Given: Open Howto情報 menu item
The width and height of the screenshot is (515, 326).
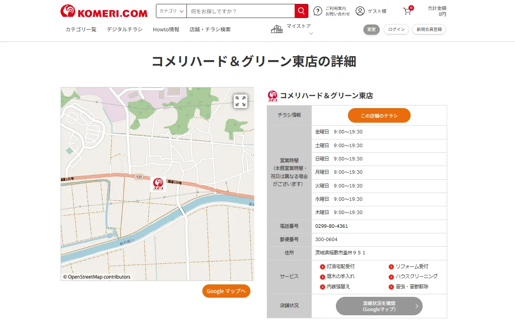Looking at the screenshot, I should point(166,30).
